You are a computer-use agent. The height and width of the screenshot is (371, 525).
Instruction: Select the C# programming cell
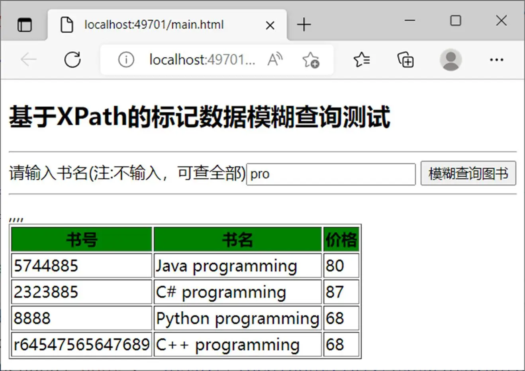coord(237,292)
